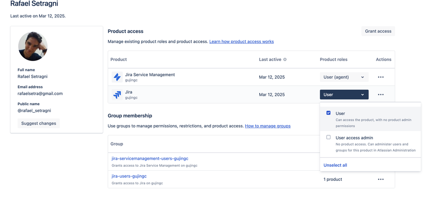
Task: Click Rafael Setragni under Full name
Action: click(33, 76)
